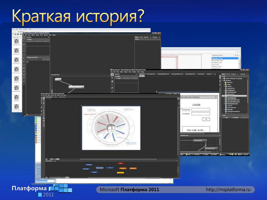Open the Properties tab in Messenger window
Image resolution: width=267 pixels, height=200 pixels.
(x=233, y=74)
